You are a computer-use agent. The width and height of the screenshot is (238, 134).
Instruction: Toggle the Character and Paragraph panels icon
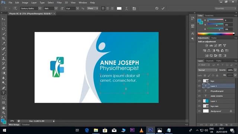point(134,9)
